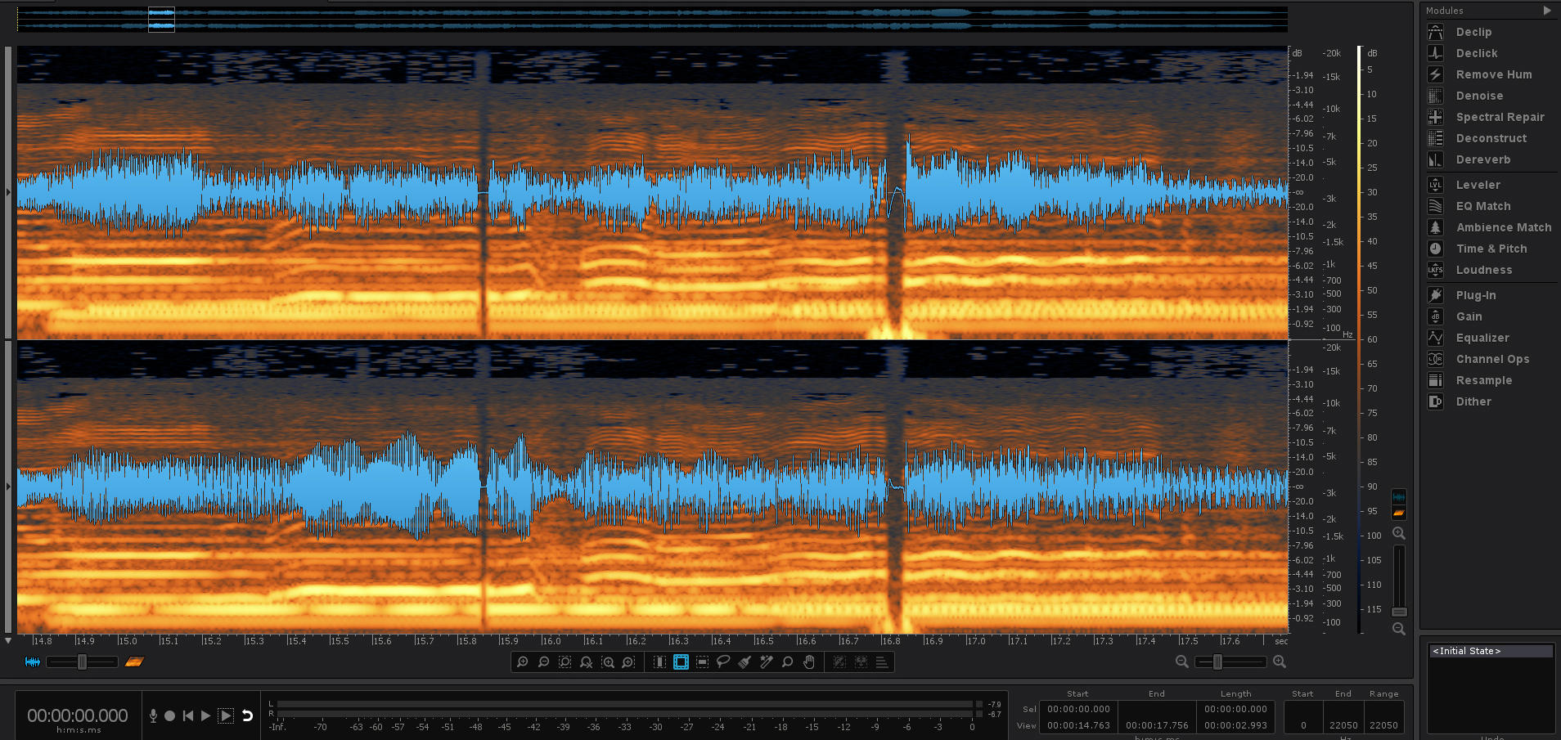Select the magic wand tool

pos(766,662)
